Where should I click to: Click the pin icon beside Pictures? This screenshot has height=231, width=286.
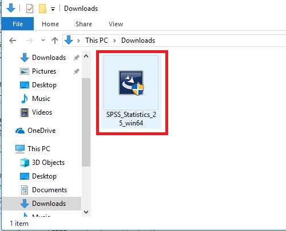click(x=77, y=71)
